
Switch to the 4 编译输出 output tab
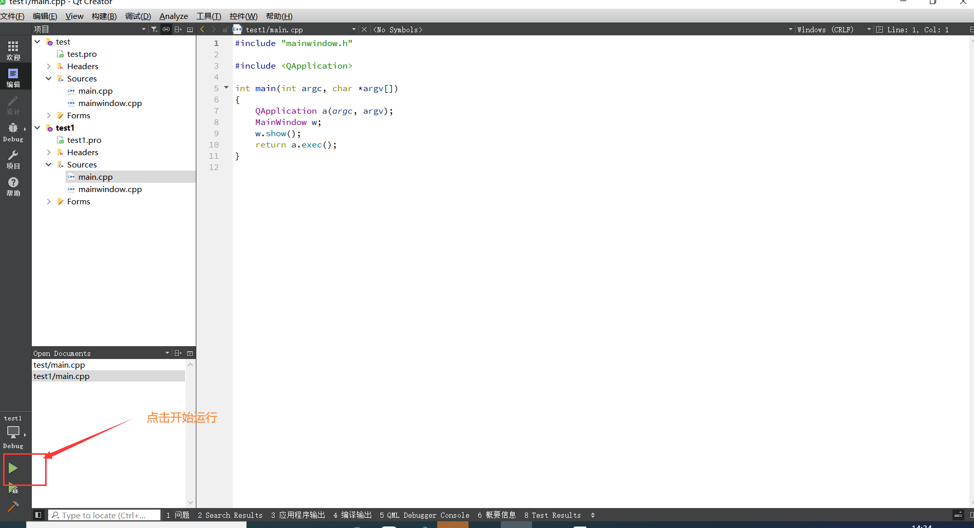point(352,515)
